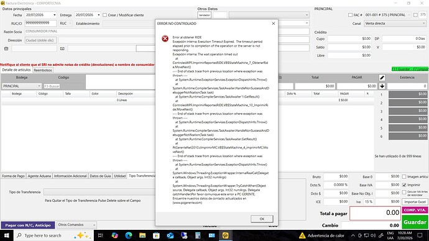Viewport: 429px width, 241px height.
Task: Click the Type here to search box
Action: (53, 235)
